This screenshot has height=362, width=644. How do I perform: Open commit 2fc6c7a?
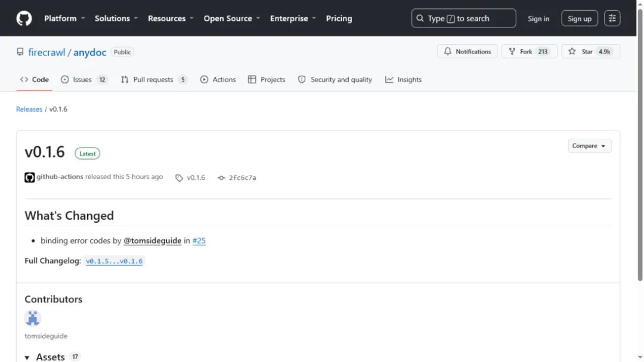pos(242,177)
